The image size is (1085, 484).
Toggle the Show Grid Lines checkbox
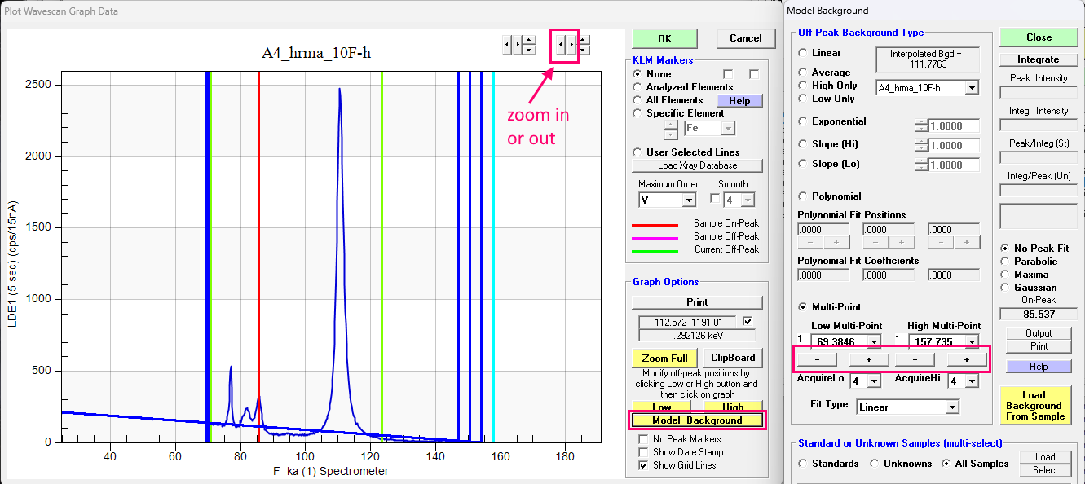tap(643, 465)
